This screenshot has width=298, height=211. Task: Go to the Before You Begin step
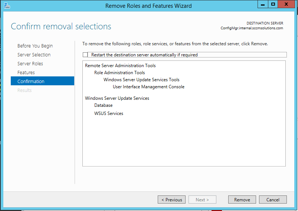pos(35,46)
